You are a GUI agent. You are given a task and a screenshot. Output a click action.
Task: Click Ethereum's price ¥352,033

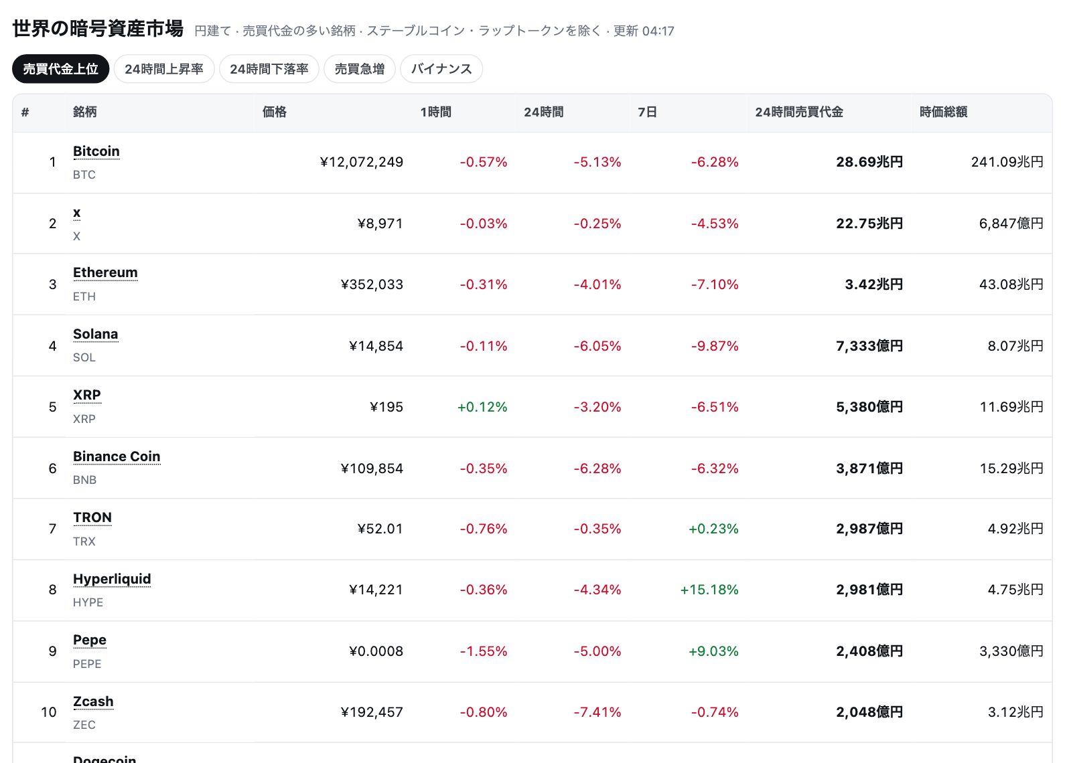tap(372, 284)
